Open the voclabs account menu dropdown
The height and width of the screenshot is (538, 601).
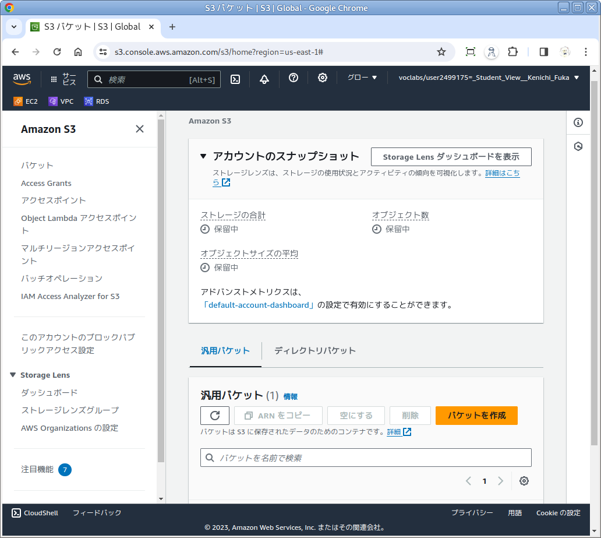coord(489,78)
